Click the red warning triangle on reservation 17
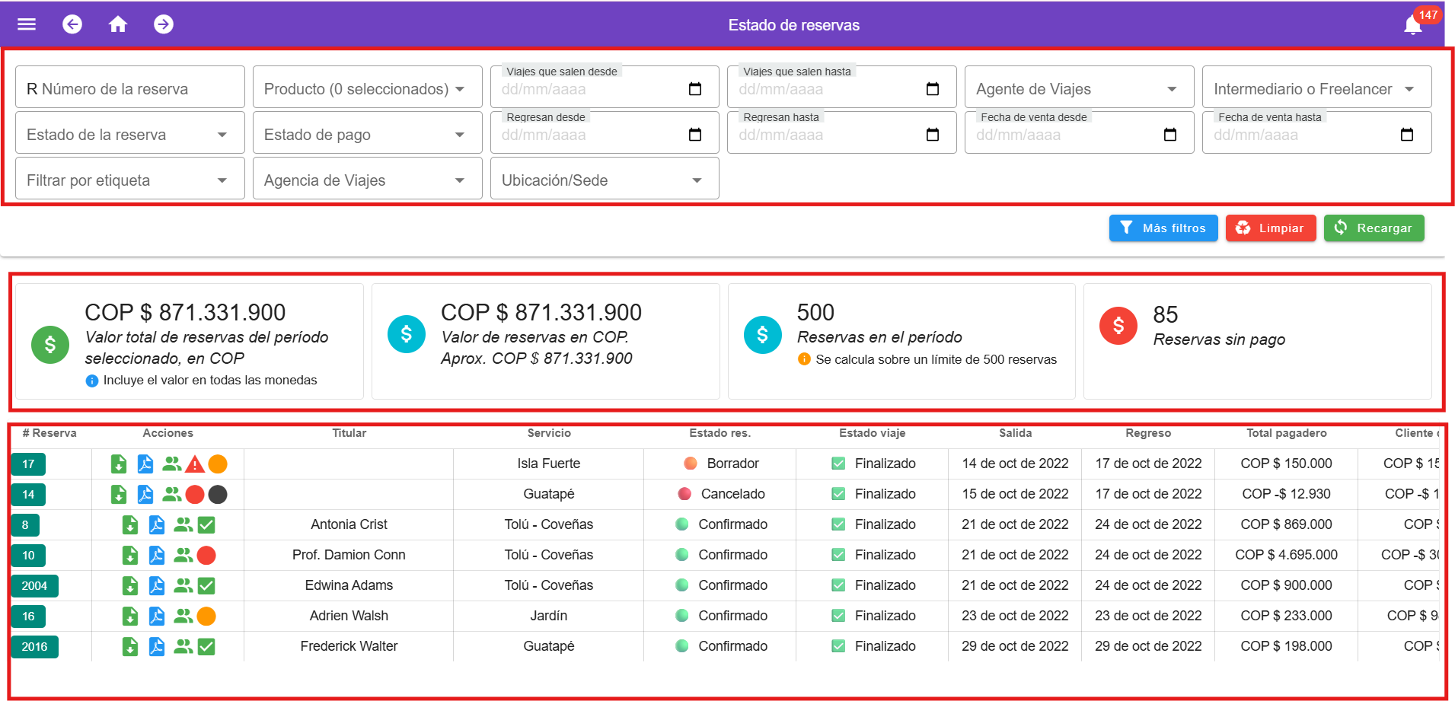This screenshot has height=701, width=1455. (x=195, y=464)
